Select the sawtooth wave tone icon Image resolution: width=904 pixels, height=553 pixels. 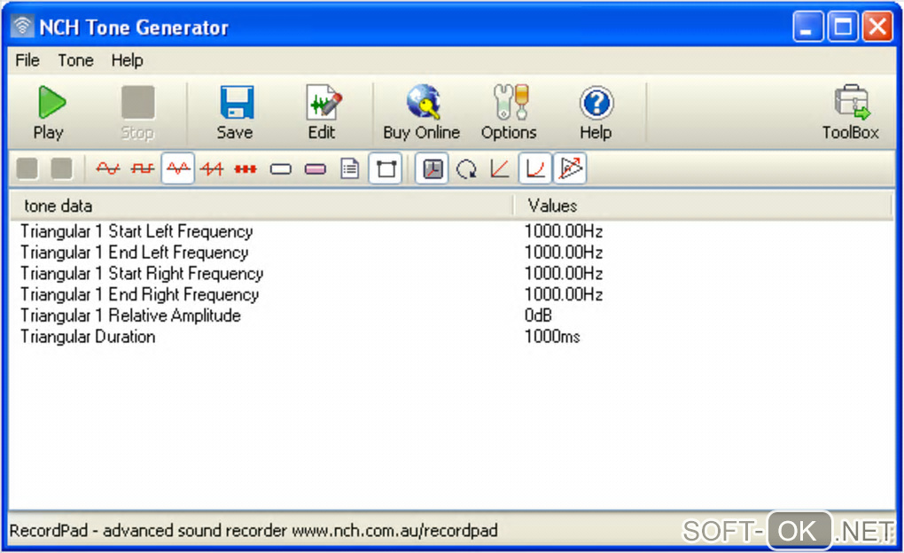point(212,168)
